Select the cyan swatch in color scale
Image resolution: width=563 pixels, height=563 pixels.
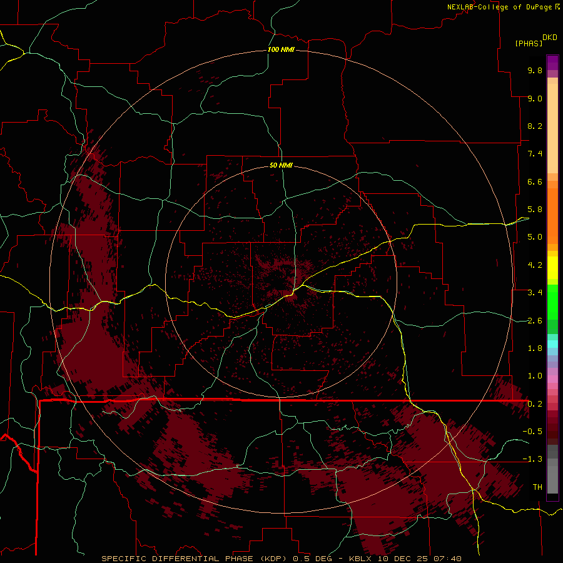[552, 344]
